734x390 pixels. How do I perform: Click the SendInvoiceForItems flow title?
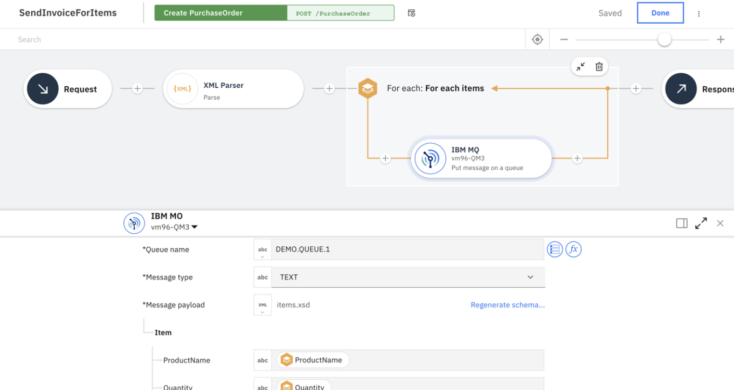68,13
